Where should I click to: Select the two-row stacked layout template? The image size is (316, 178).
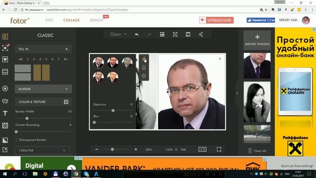[x=23, y=73]
